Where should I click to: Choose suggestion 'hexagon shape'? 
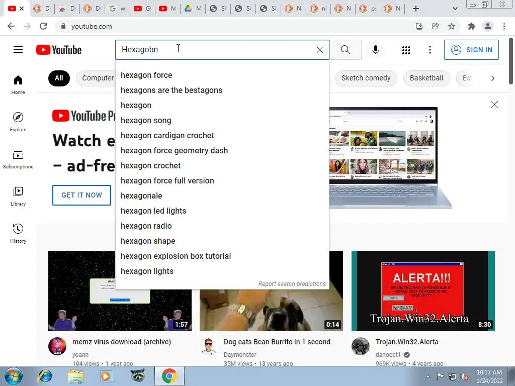(222, 241)
